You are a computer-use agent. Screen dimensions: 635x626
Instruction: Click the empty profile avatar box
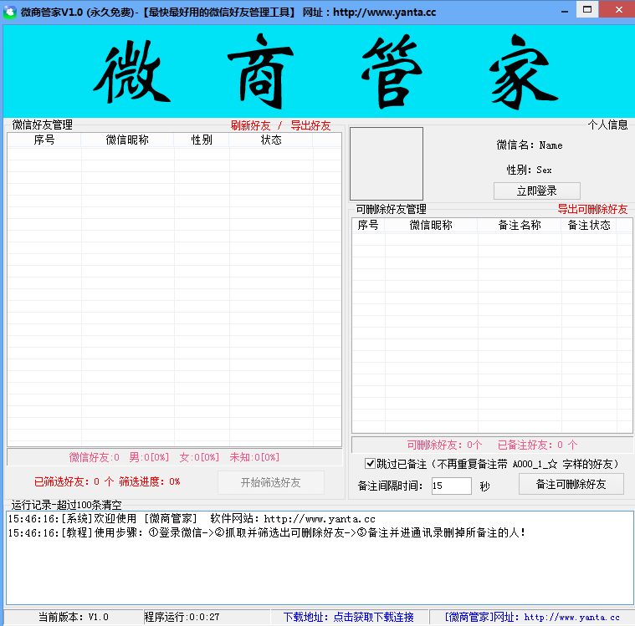tap(387, 164)
